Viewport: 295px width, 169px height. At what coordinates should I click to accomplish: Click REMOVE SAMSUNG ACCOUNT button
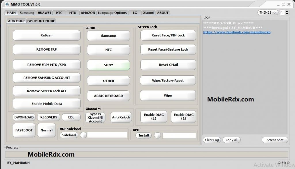[46, 78]
